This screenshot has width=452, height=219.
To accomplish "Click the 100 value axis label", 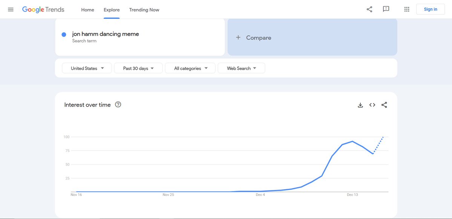I will pos(67,137).
